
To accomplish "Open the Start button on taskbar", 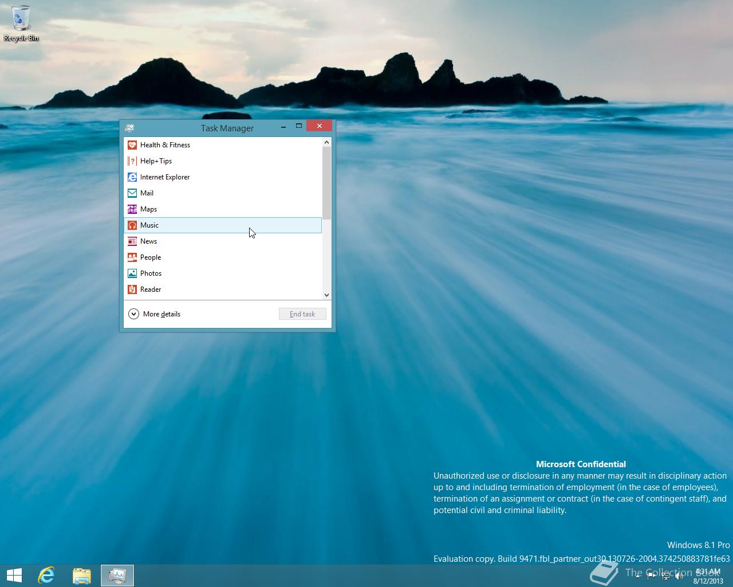I will pyautogui.click(x=14, y=576).
